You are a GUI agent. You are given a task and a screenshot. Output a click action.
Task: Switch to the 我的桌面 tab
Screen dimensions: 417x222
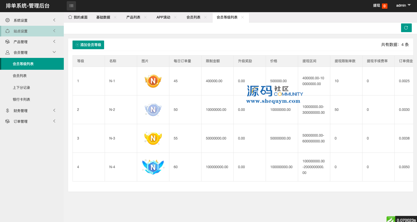tap(78, 17)
